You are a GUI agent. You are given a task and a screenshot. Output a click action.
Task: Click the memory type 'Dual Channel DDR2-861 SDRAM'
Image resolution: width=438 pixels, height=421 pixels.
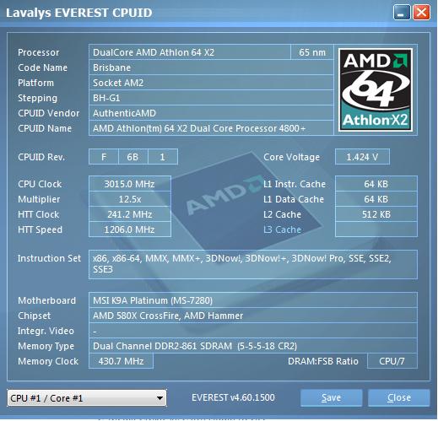[253, 346]
